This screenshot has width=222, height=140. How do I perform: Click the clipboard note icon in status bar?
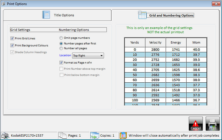pos(123,136)
